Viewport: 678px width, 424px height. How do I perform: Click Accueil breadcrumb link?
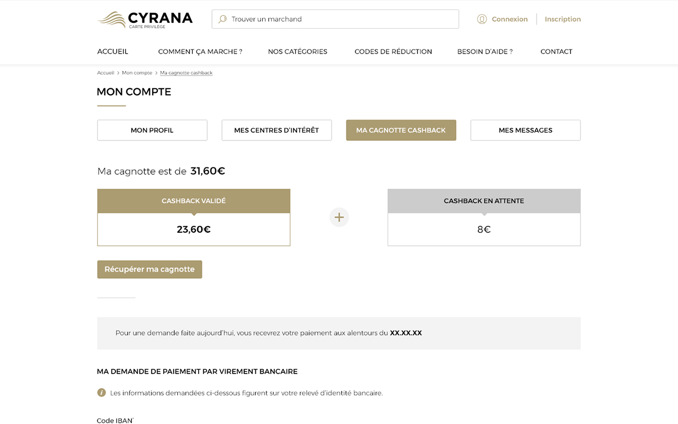click(105, 73)
